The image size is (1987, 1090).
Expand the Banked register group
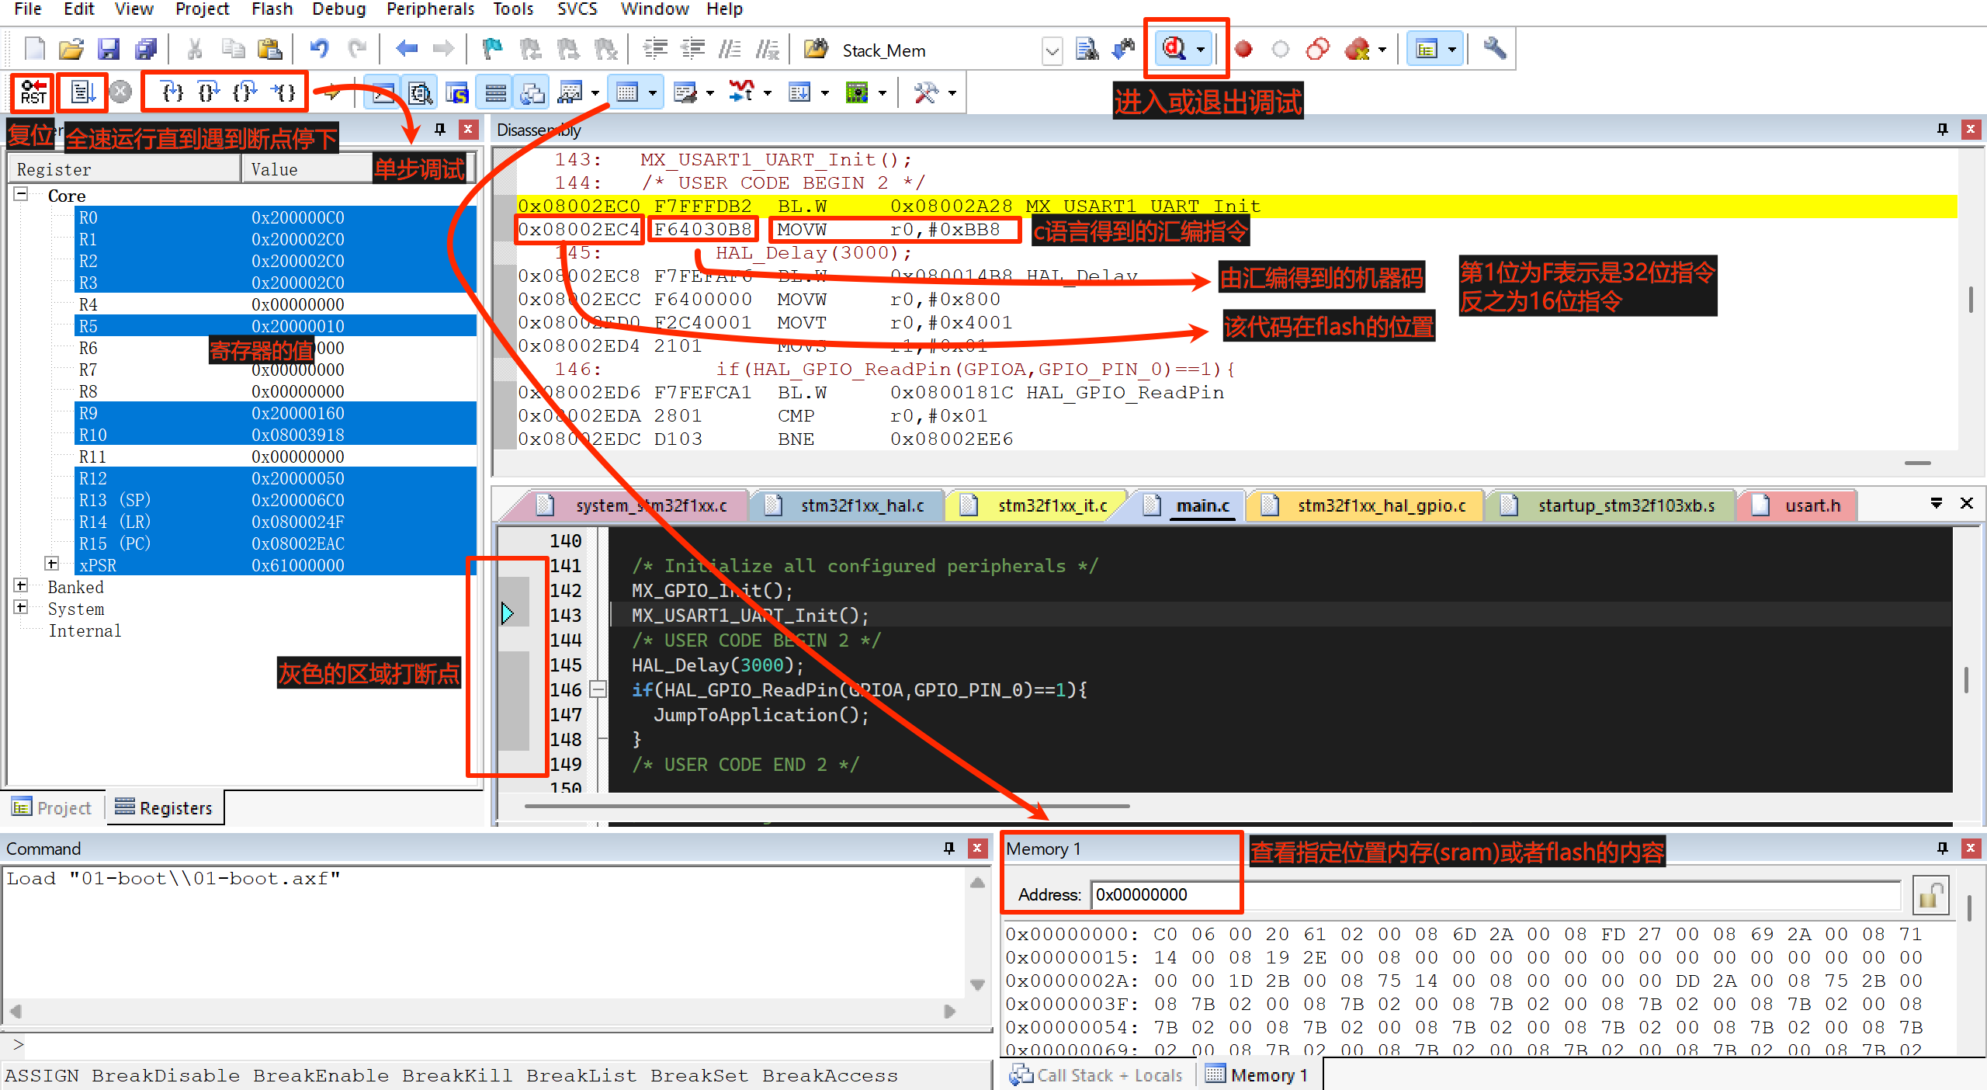(x=21, y=585)
